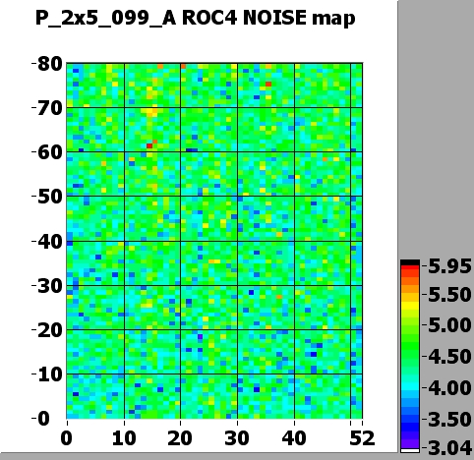The height and width of the screenshot is (460, 474).
Task: Click the x-axis label 20
Action: coord(180,438)
